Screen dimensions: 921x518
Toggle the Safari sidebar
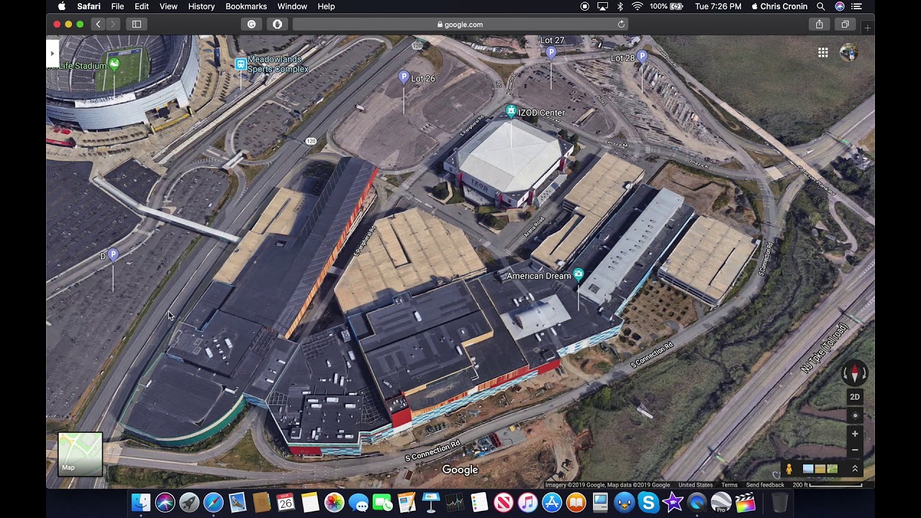point(137,24)
